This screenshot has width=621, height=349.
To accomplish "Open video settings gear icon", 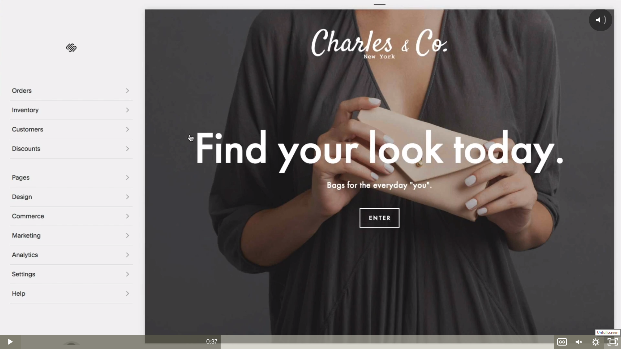I will coord(596,342).
